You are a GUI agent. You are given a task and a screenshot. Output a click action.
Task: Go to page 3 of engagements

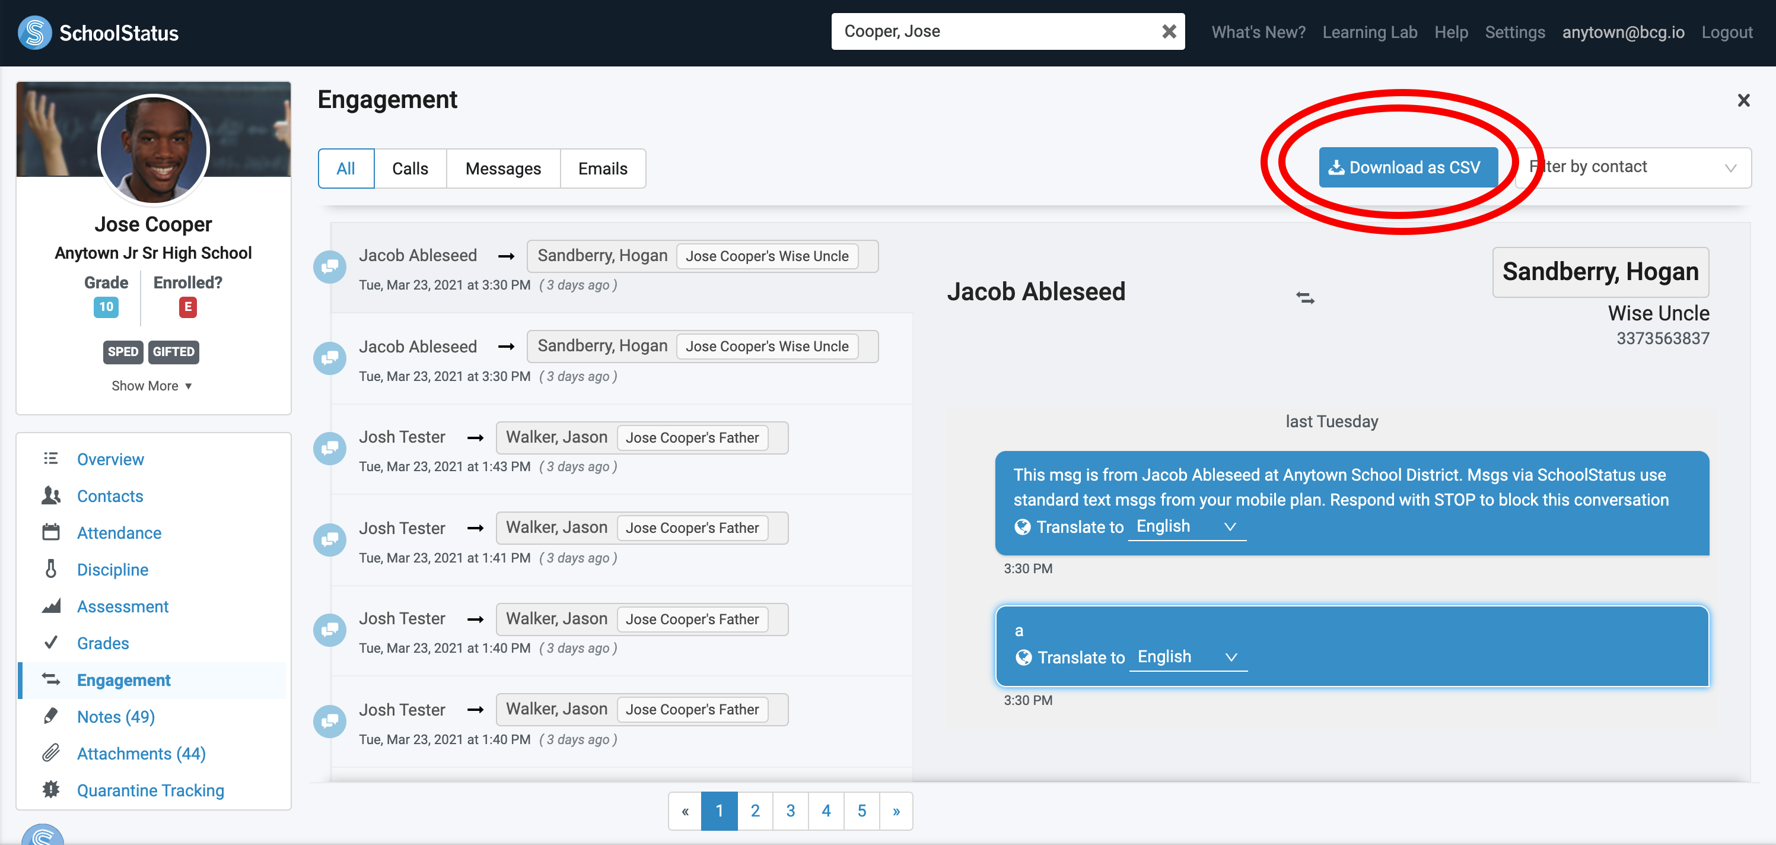click(x=790, y=811)
